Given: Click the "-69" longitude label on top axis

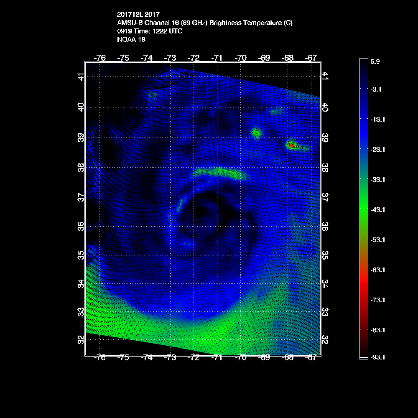Looking at the screenshot, I should pyautogui.click(x=264, y=58).
